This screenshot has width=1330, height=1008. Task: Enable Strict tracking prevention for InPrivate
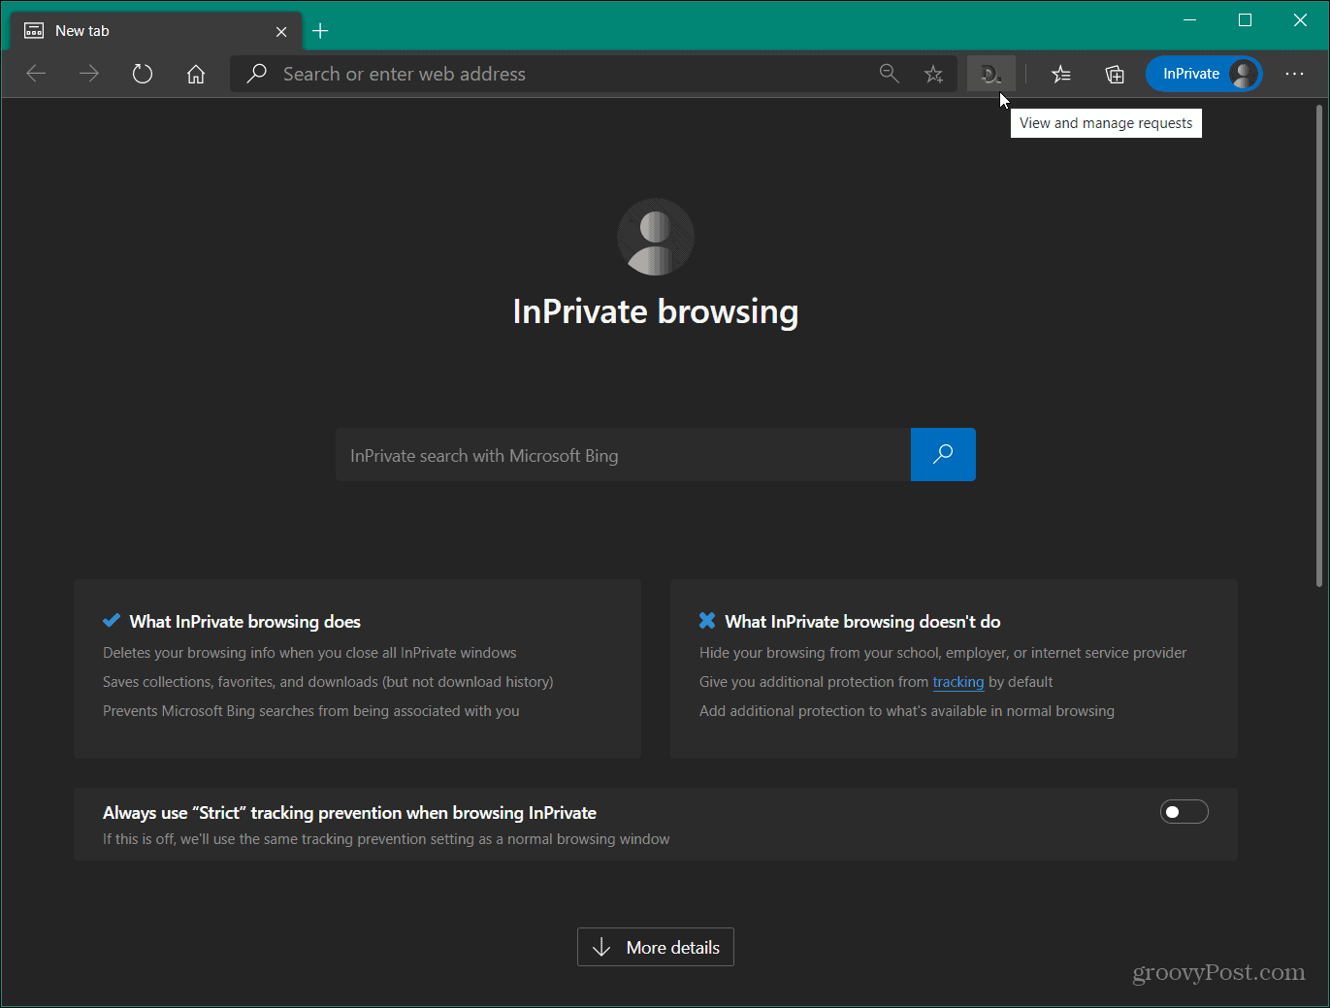(1184, 811)
